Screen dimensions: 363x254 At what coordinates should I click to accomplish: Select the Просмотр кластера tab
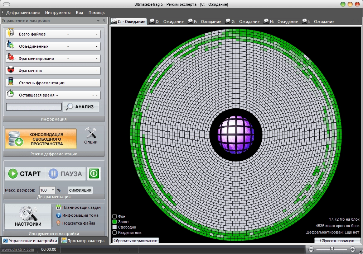83,240
